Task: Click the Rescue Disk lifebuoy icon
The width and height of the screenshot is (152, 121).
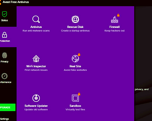Action: tap(75, 19)
